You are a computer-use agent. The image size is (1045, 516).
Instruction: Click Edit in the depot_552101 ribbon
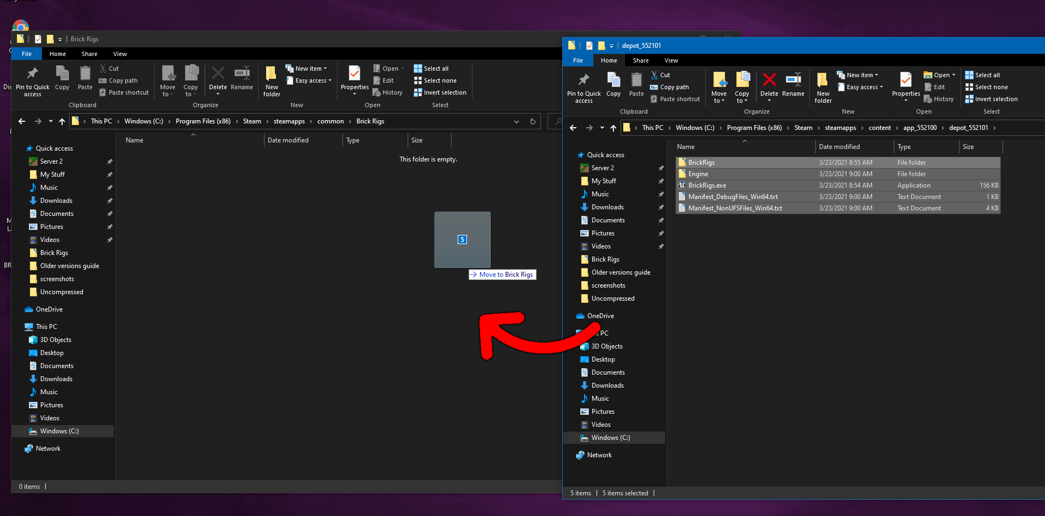pos(935,87)
